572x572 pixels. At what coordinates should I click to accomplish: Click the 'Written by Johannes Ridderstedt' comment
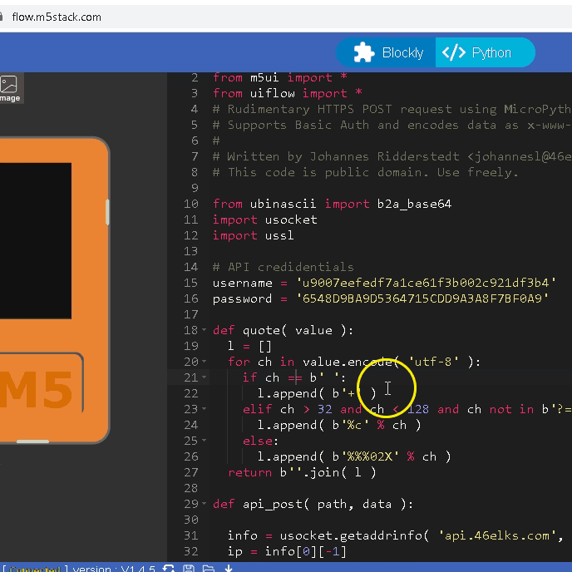392,156
